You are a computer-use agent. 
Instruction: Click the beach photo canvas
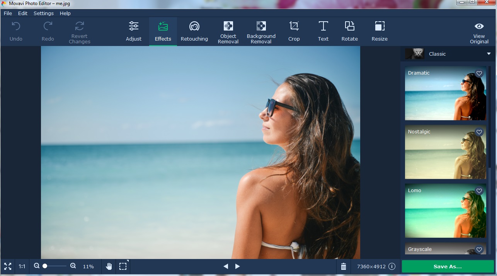201,152
